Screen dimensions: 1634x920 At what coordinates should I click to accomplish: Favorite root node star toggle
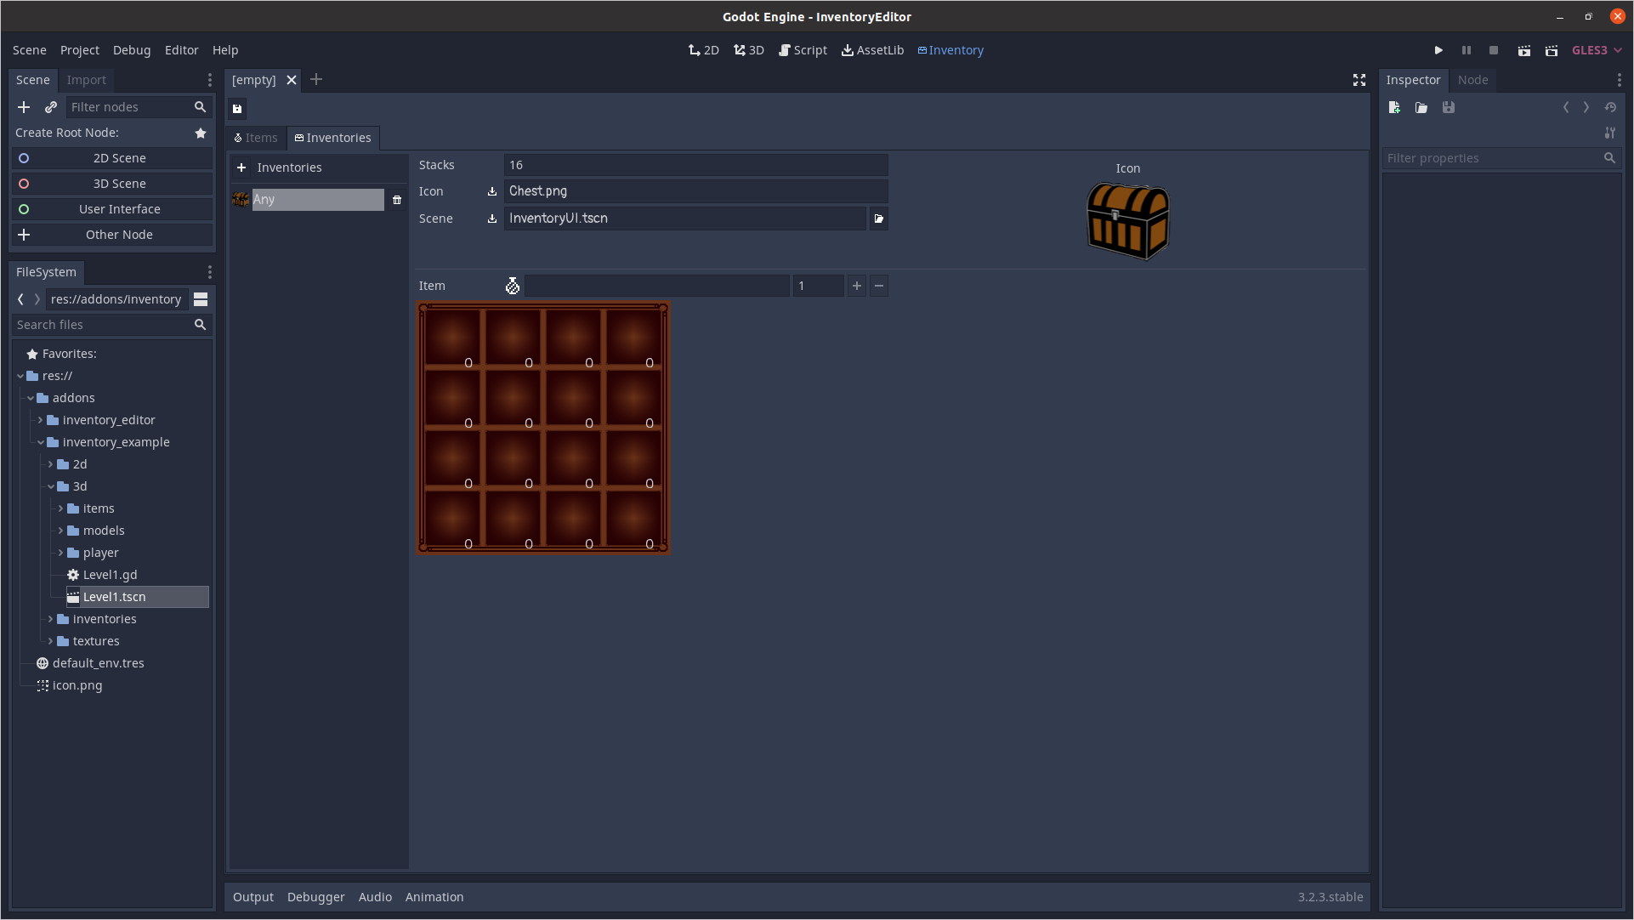201,133
